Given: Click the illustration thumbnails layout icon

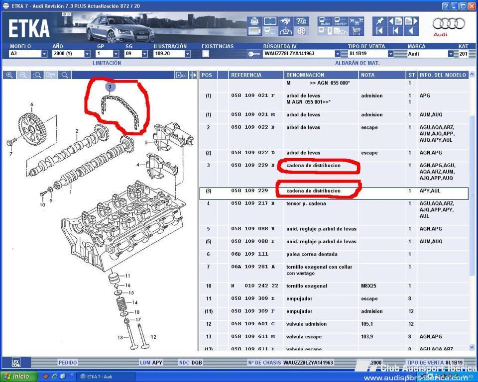Looking at the screenshot, I should 181,75.
